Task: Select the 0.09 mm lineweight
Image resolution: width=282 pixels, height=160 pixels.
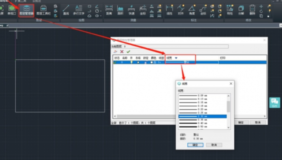Action: point(203,96)
